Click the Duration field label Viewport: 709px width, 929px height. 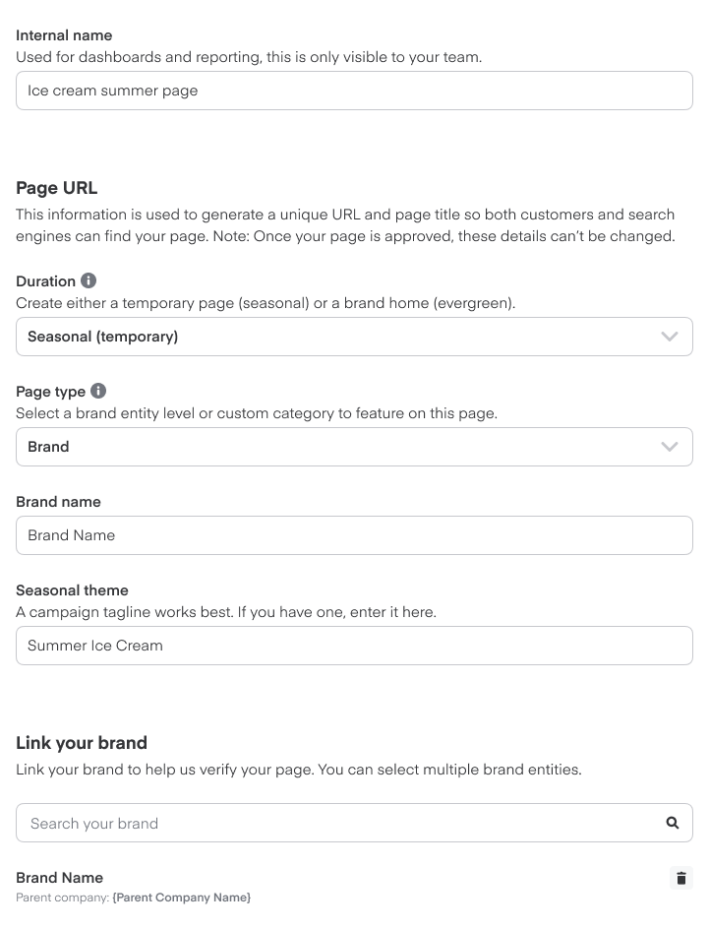tap(46, 281)
